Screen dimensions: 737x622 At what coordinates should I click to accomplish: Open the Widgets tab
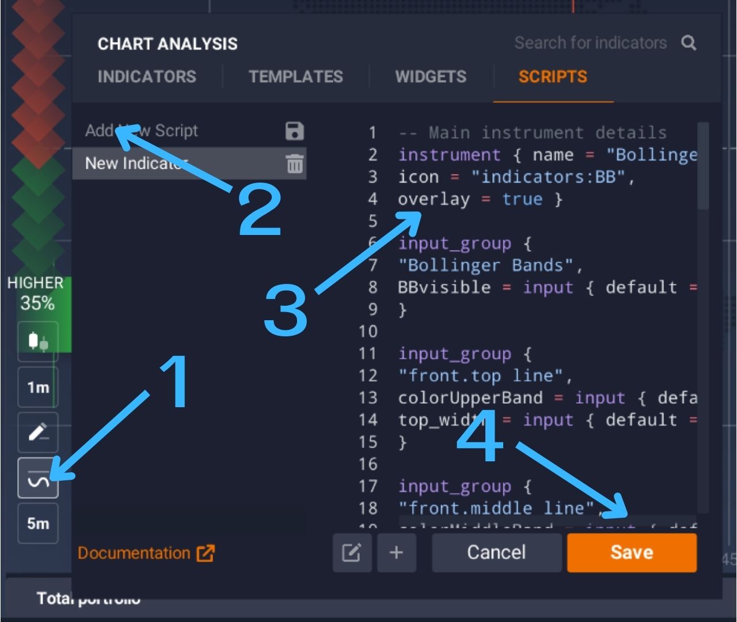pyautogui.click(x=431, y=77)
